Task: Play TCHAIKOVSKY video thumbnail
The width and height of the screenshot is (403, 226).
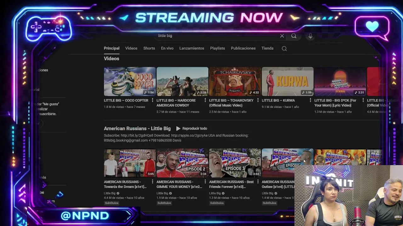Action: pos(235,81)
